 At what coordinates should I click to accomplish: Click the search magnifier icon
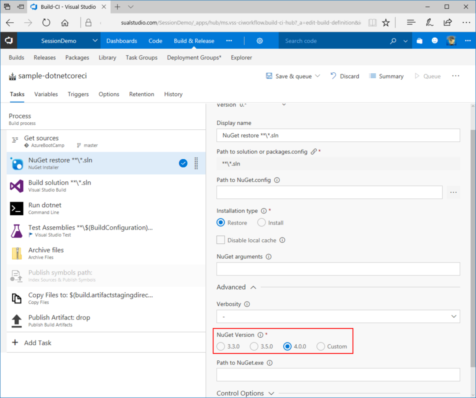pos(393,41)
